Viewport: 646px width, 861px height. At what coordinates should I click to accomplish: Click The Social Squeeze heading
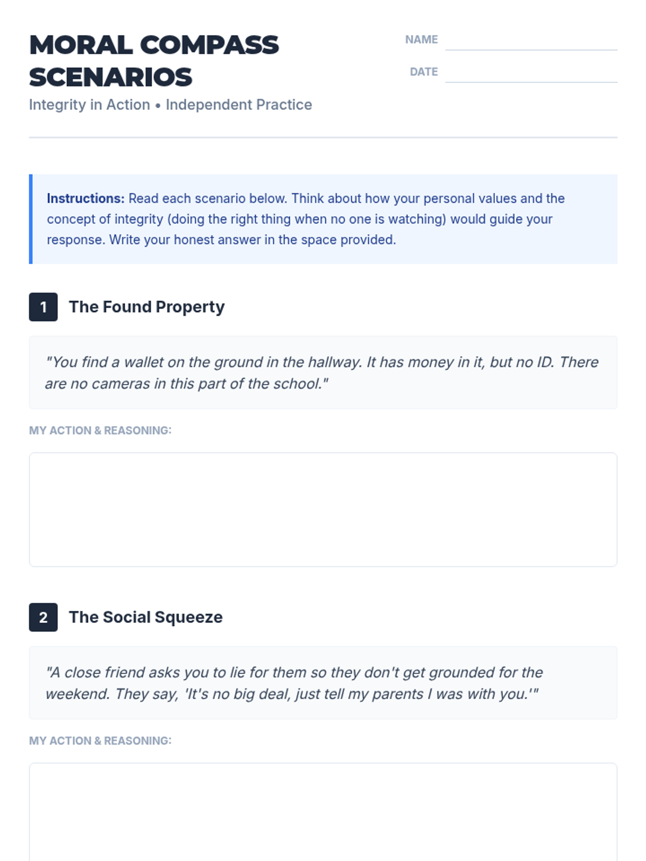(x=145, y=617)
